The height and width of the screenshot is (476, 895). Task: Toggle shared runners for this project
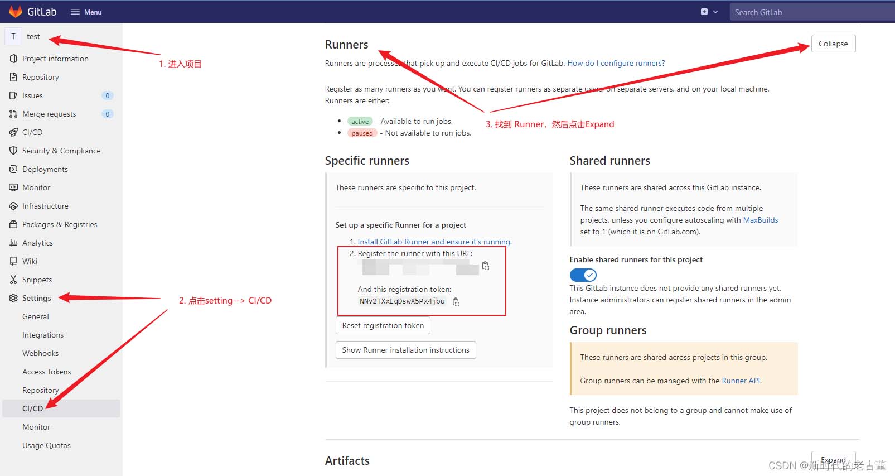click(583, 275)
